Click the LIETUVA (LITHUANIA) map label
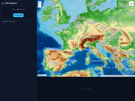 pyautogui.click(x=123, y=6)
